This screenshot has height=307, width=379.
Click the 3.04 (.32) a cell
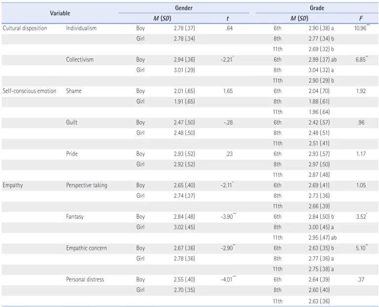[321, 70]
